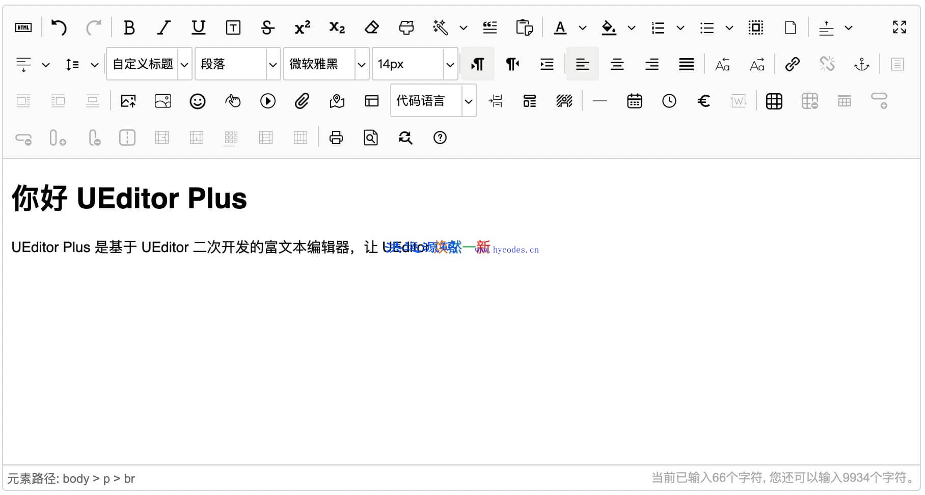The image size is (925, 495).
Task: Select all content
Action: click(x=756, y=28)
